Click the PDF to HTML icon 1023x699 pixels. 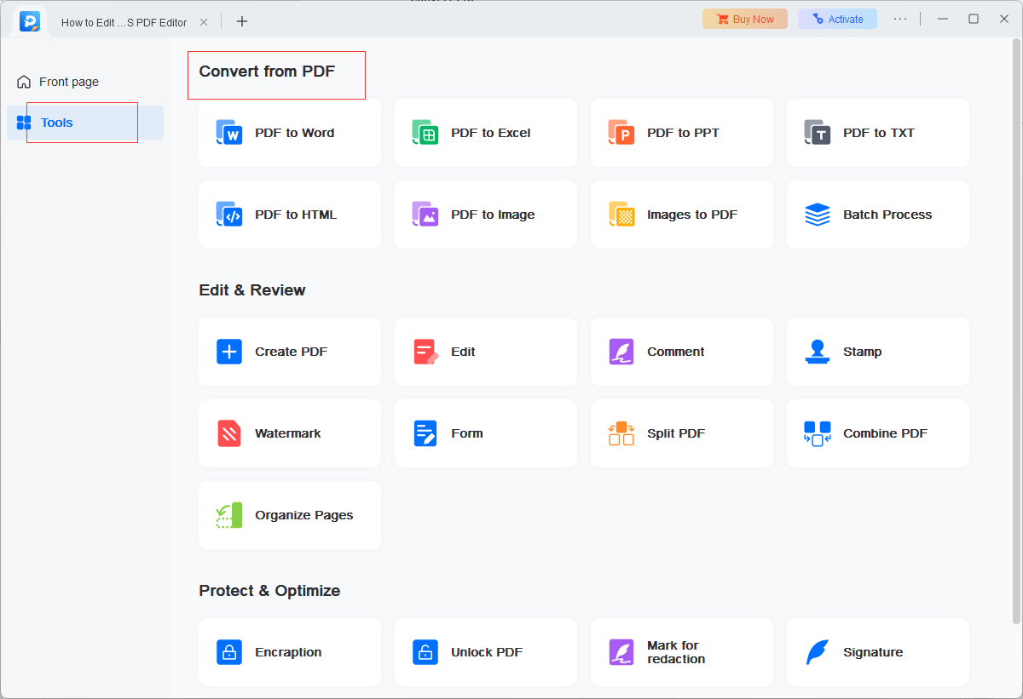[229, 215]
